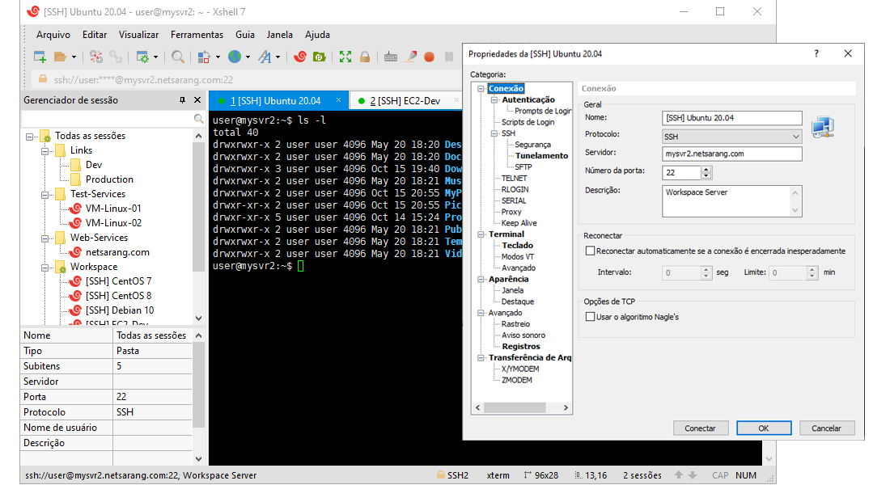Open the dropdown arrow next to globe encoding icon

tap(248, 57)
